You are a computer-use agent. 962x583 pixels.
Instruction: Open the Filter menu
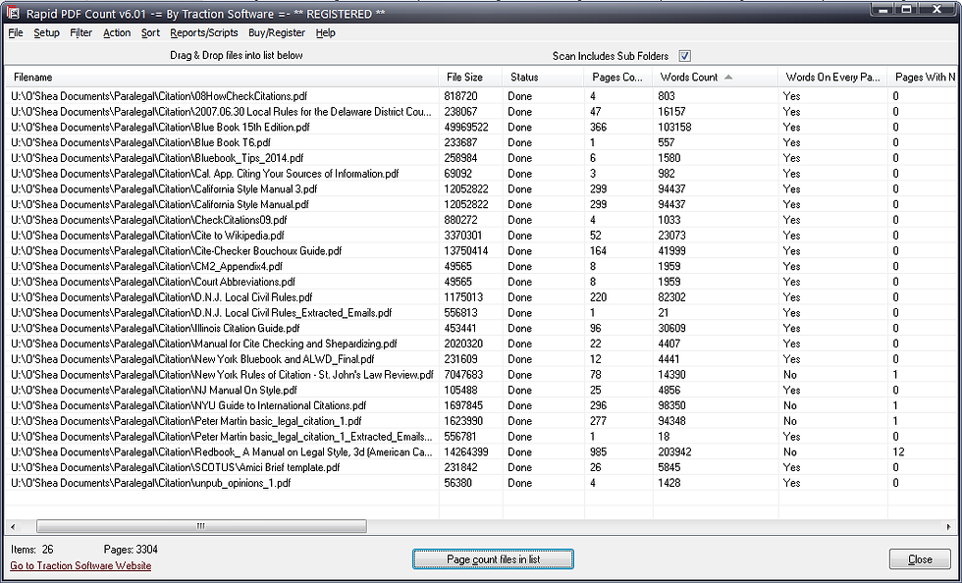[x=80, y=32]
